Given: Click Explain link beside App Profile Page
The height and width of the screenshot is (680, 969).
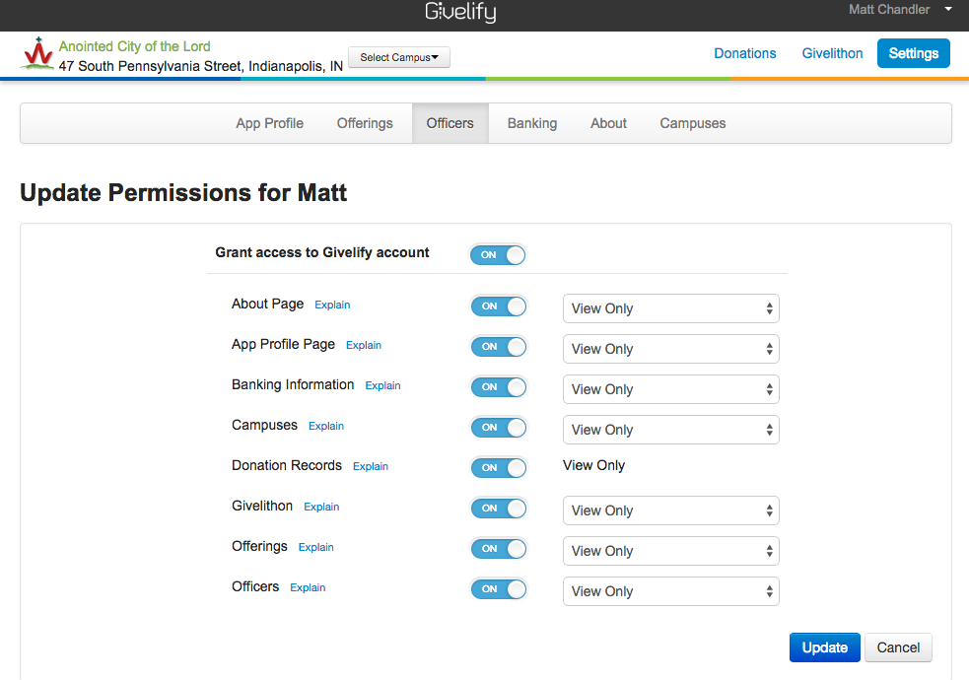Looking at the screenshot, I should (364, 346).
